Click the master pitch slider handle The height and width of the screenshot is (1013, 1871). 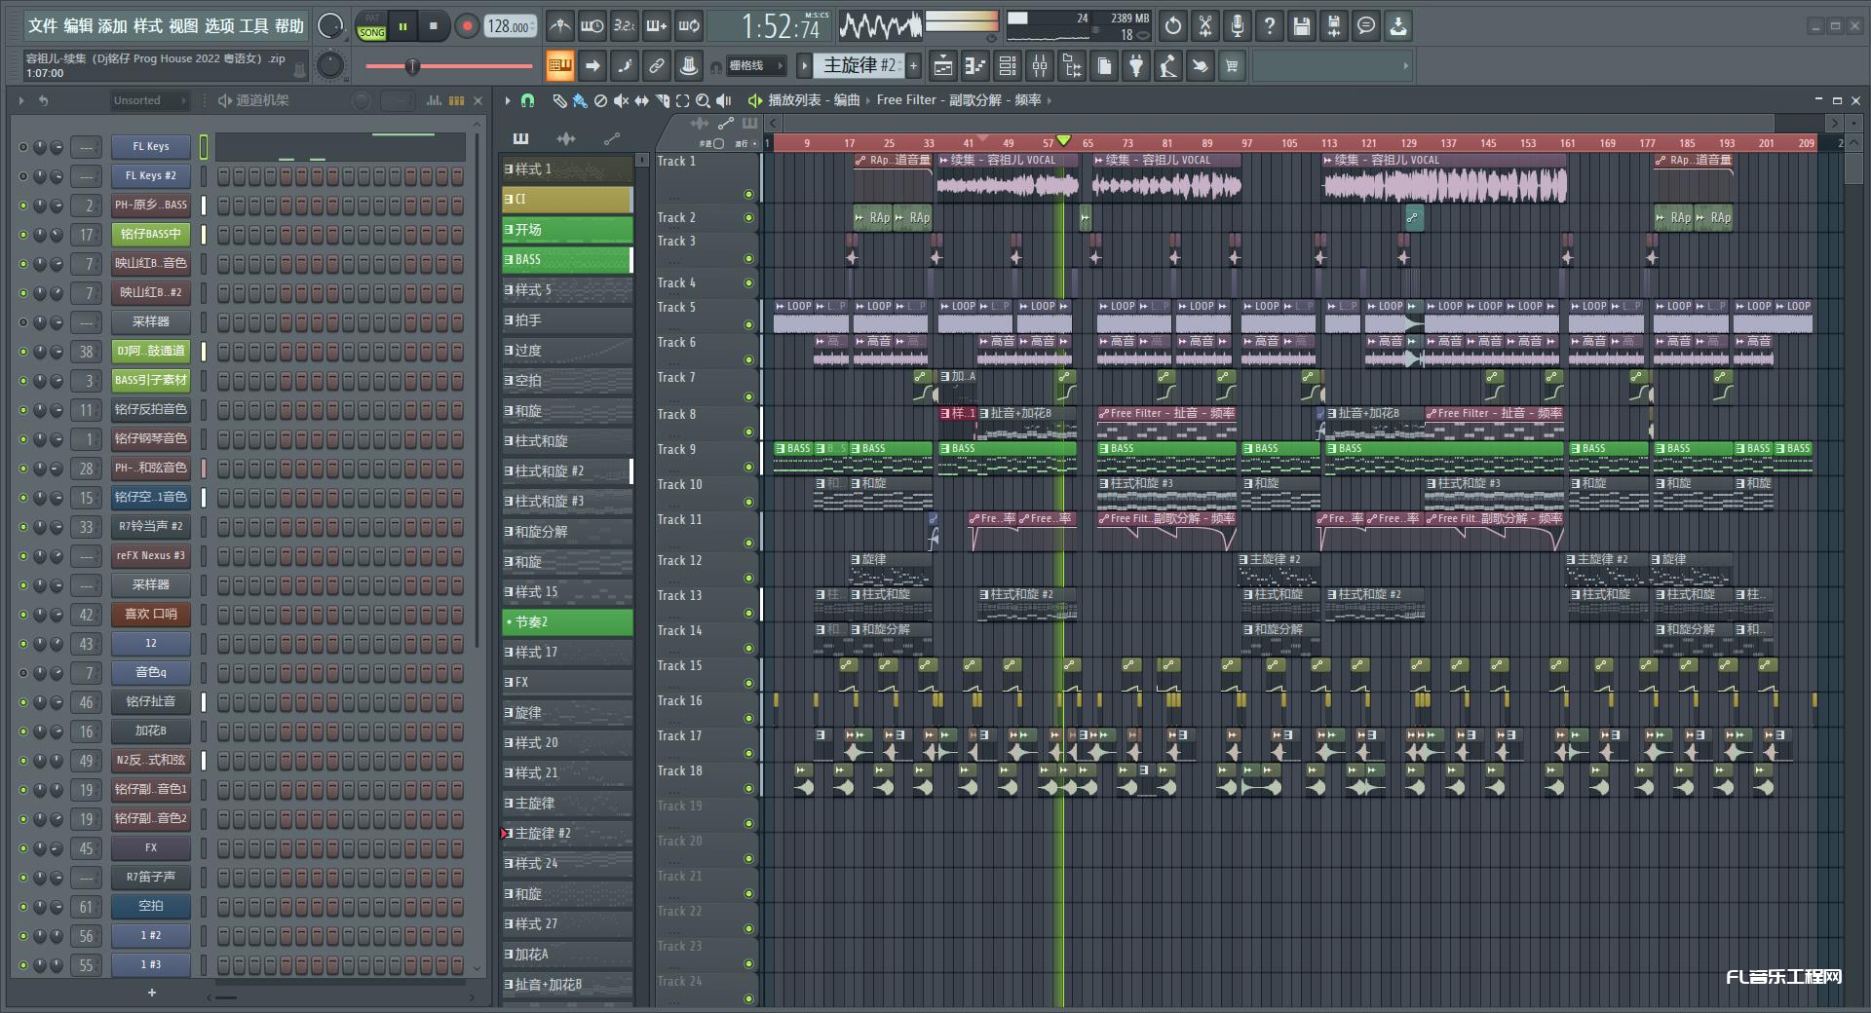pos(412,66)
